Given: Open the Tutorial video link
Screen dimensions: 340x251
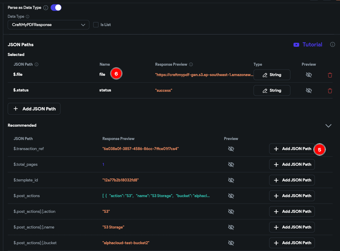Looking at the screenshot, I should click(x=308, y=45).
